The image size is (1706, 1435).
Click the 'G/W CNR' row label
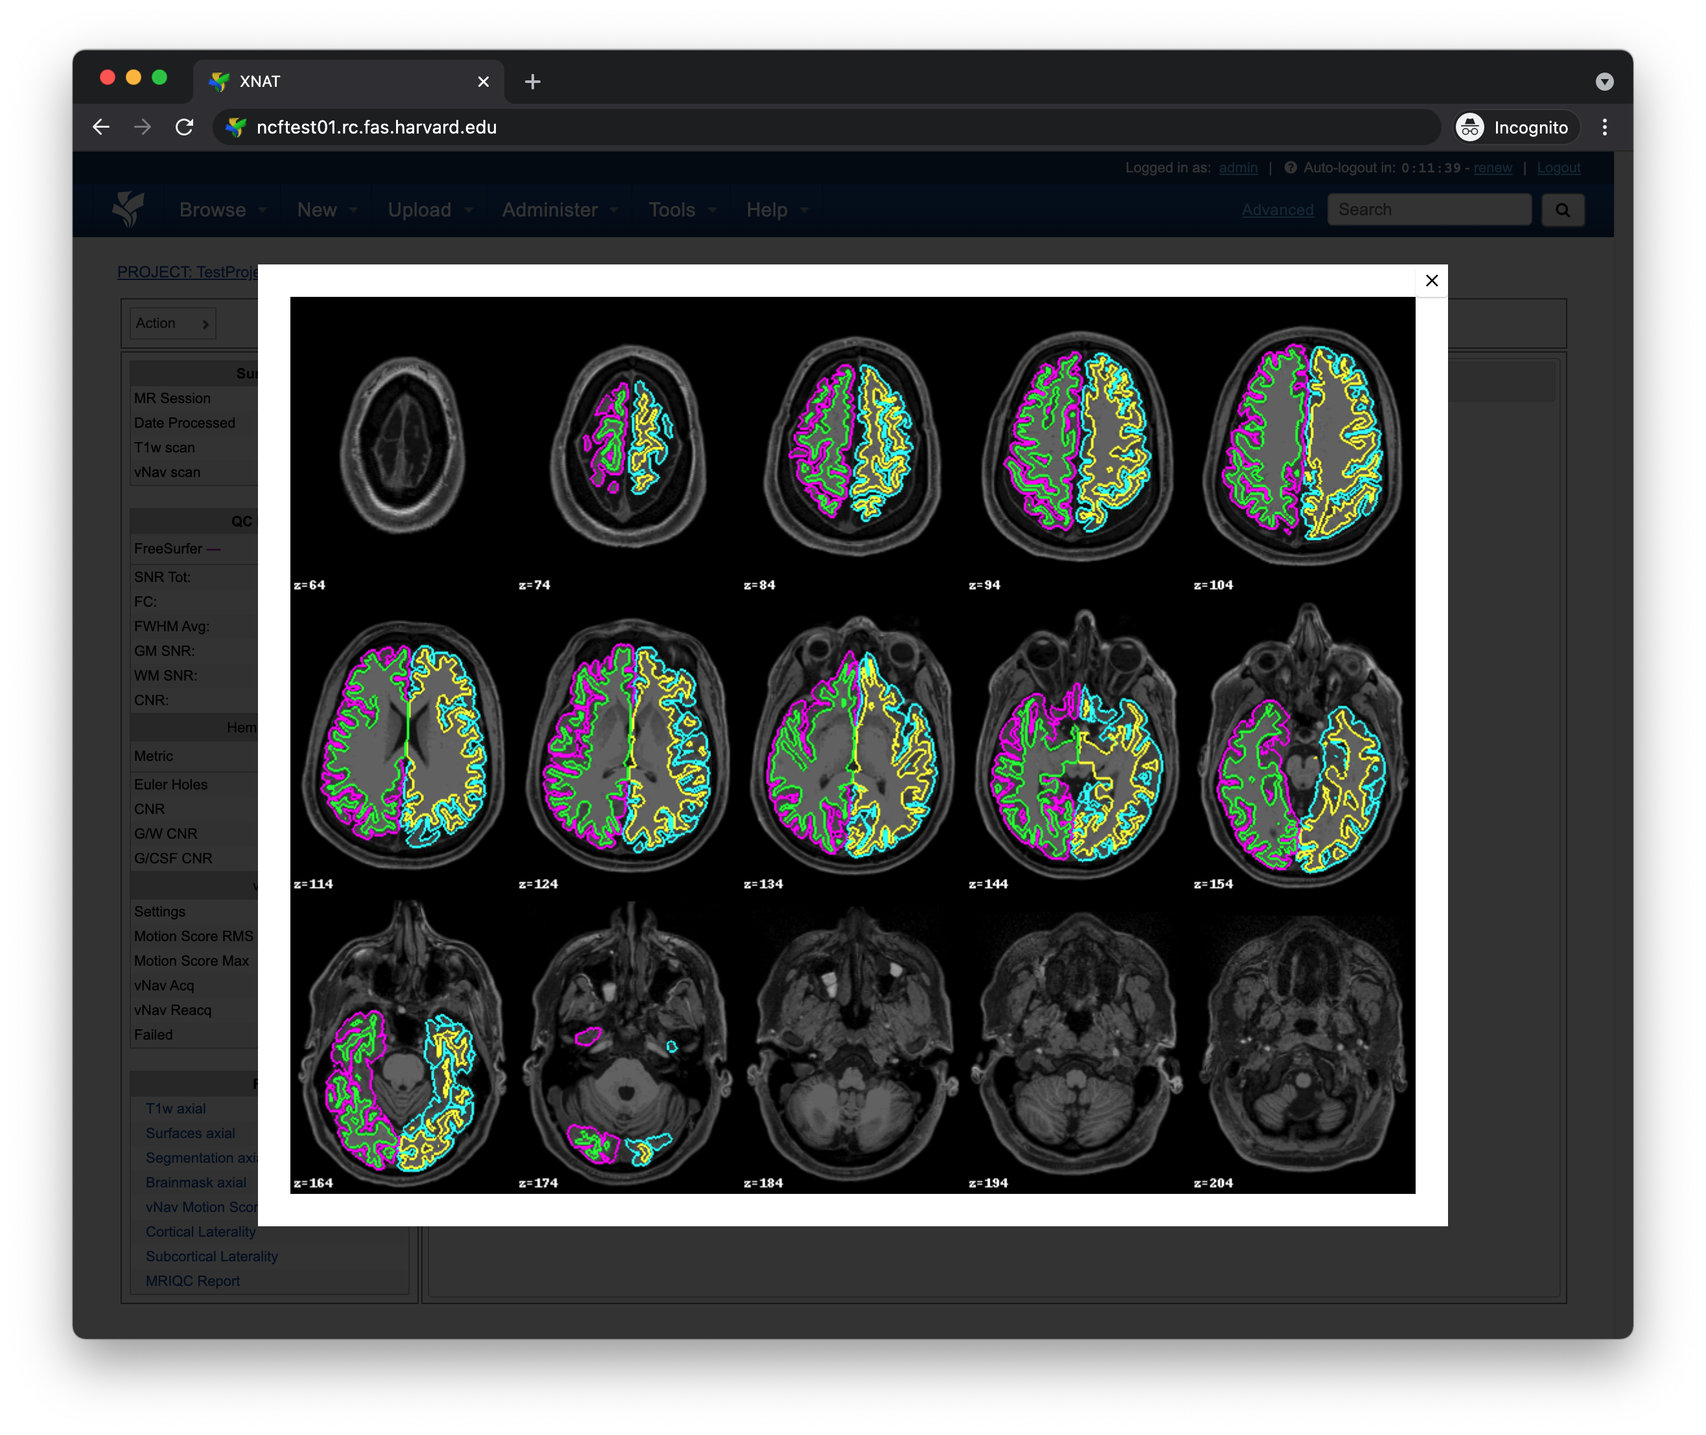pos(165,833)
